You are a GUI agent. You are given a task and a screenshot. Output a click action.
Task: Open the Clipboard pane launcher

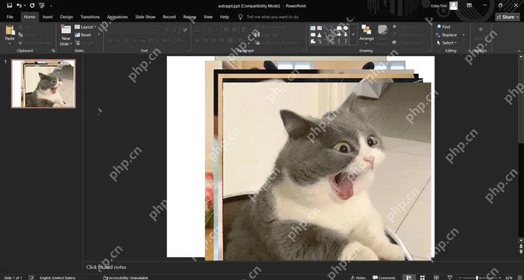click(53, 51)
